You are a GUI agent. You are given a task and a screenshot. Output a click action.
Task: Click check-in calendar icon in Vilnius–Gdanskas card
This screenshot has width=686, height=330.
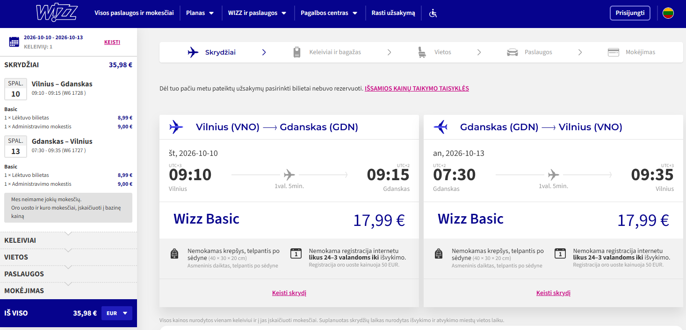pos(296,253)
